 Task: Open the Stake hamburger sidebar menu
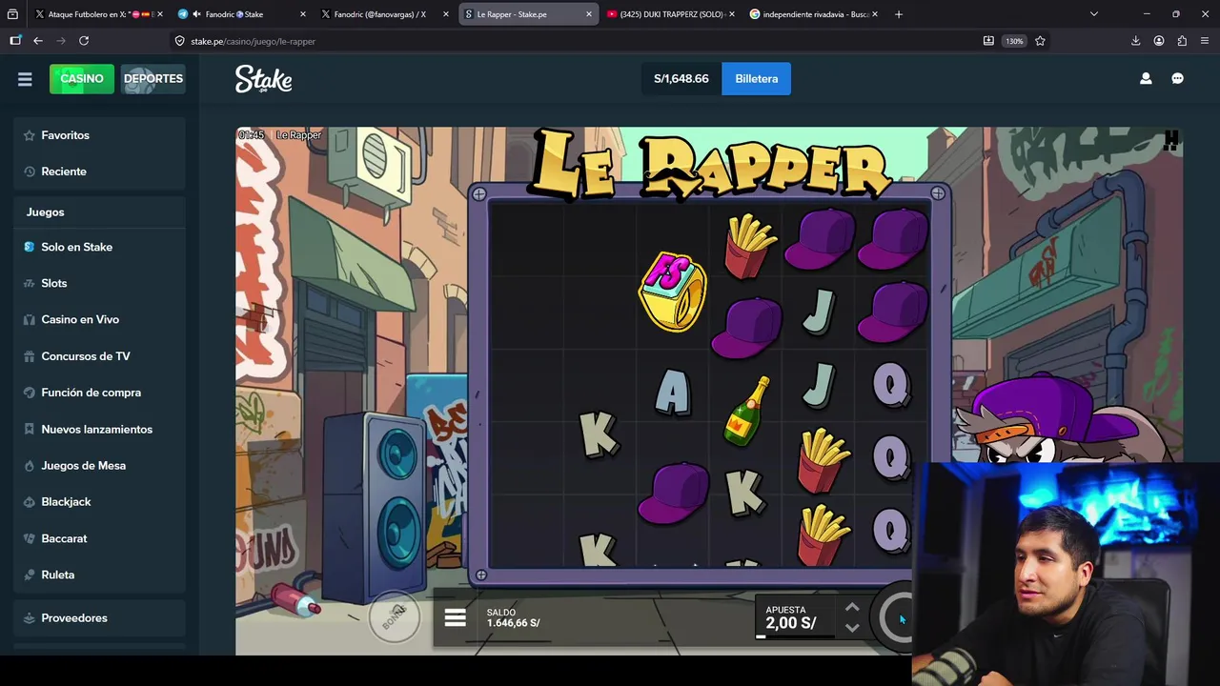click(x=25, y=79)
